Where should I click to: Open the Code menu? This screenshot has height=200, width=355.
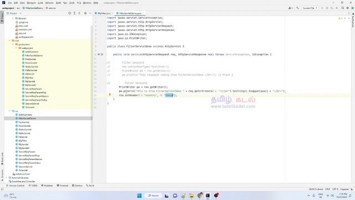click(x=40, y=3)
